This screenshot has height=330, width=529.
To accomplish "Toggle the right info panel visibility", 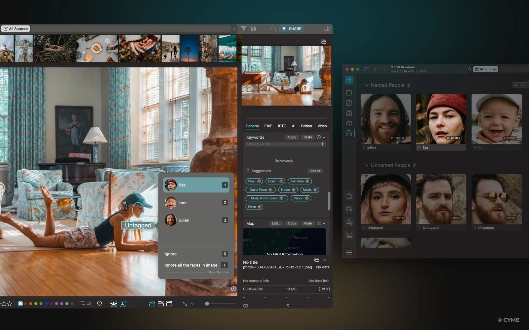I will click(x=327, y=29).
